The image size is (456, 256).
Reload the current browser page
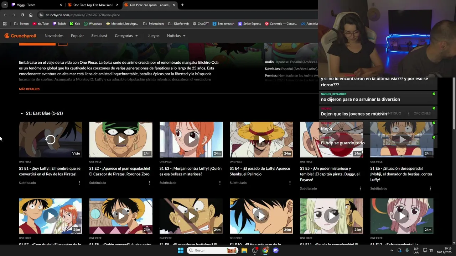point(22,15)
